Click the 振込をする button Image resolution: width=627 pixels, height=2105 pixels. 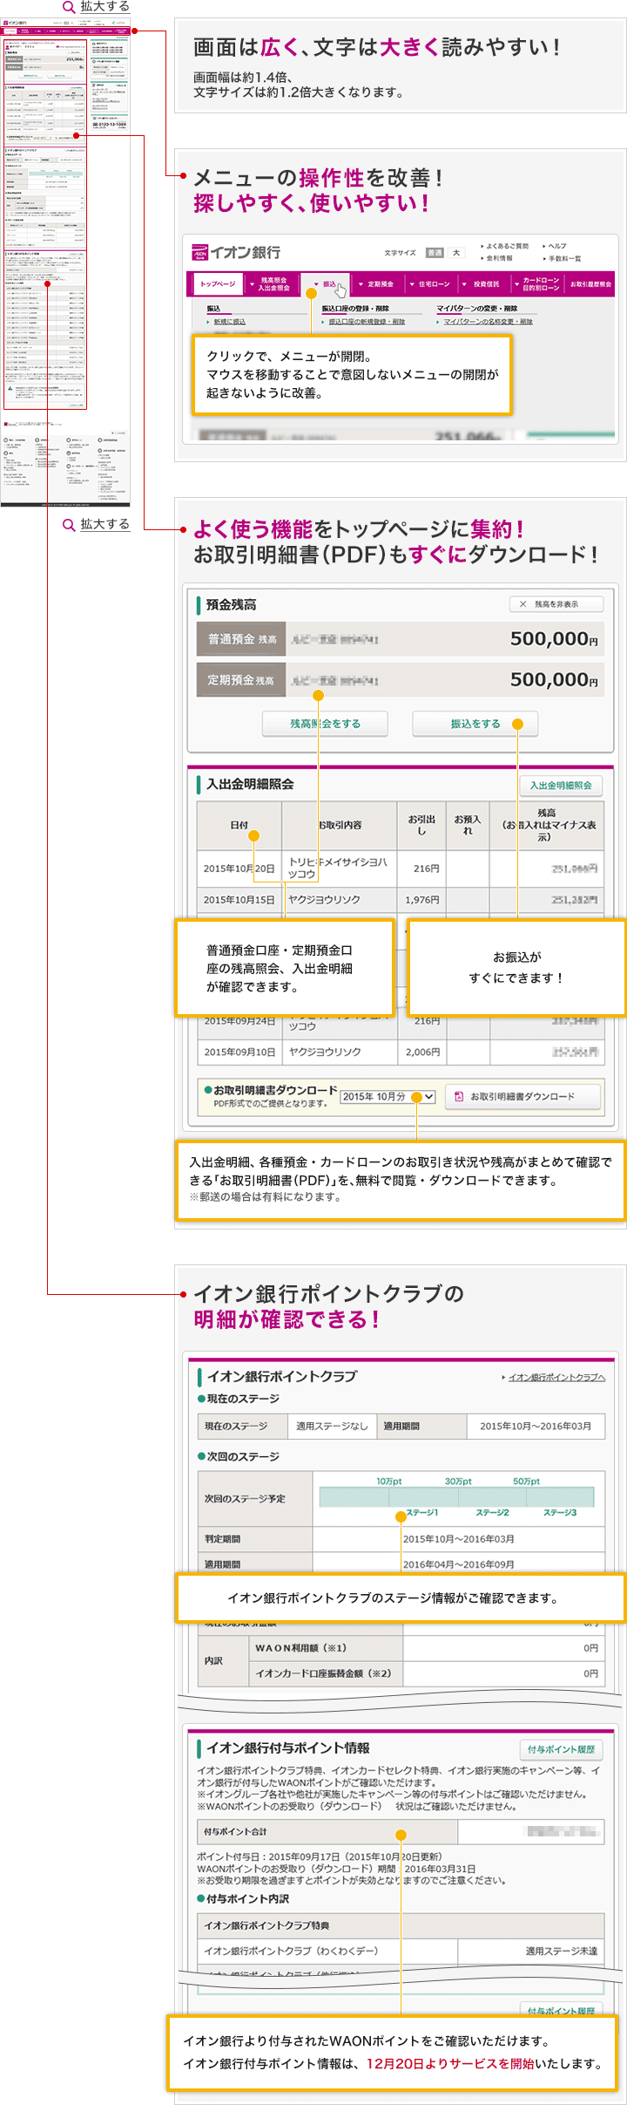point(475,724)
